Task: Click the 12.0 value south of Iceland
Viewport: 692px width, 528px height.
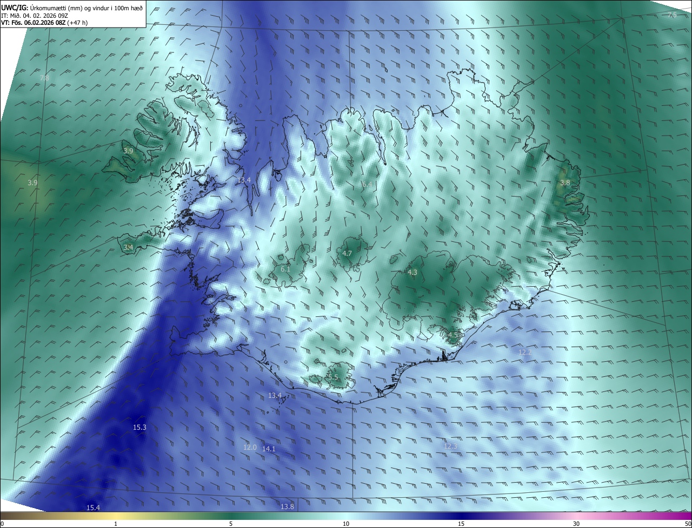Action: [x=250, y=447]
